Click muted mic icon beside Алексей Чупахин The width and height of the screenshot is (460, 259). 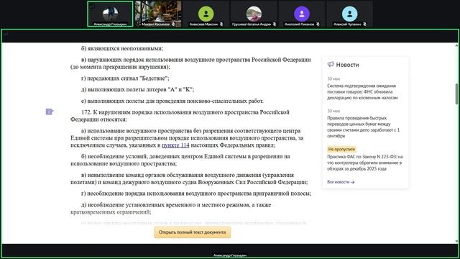pos(364,24)
